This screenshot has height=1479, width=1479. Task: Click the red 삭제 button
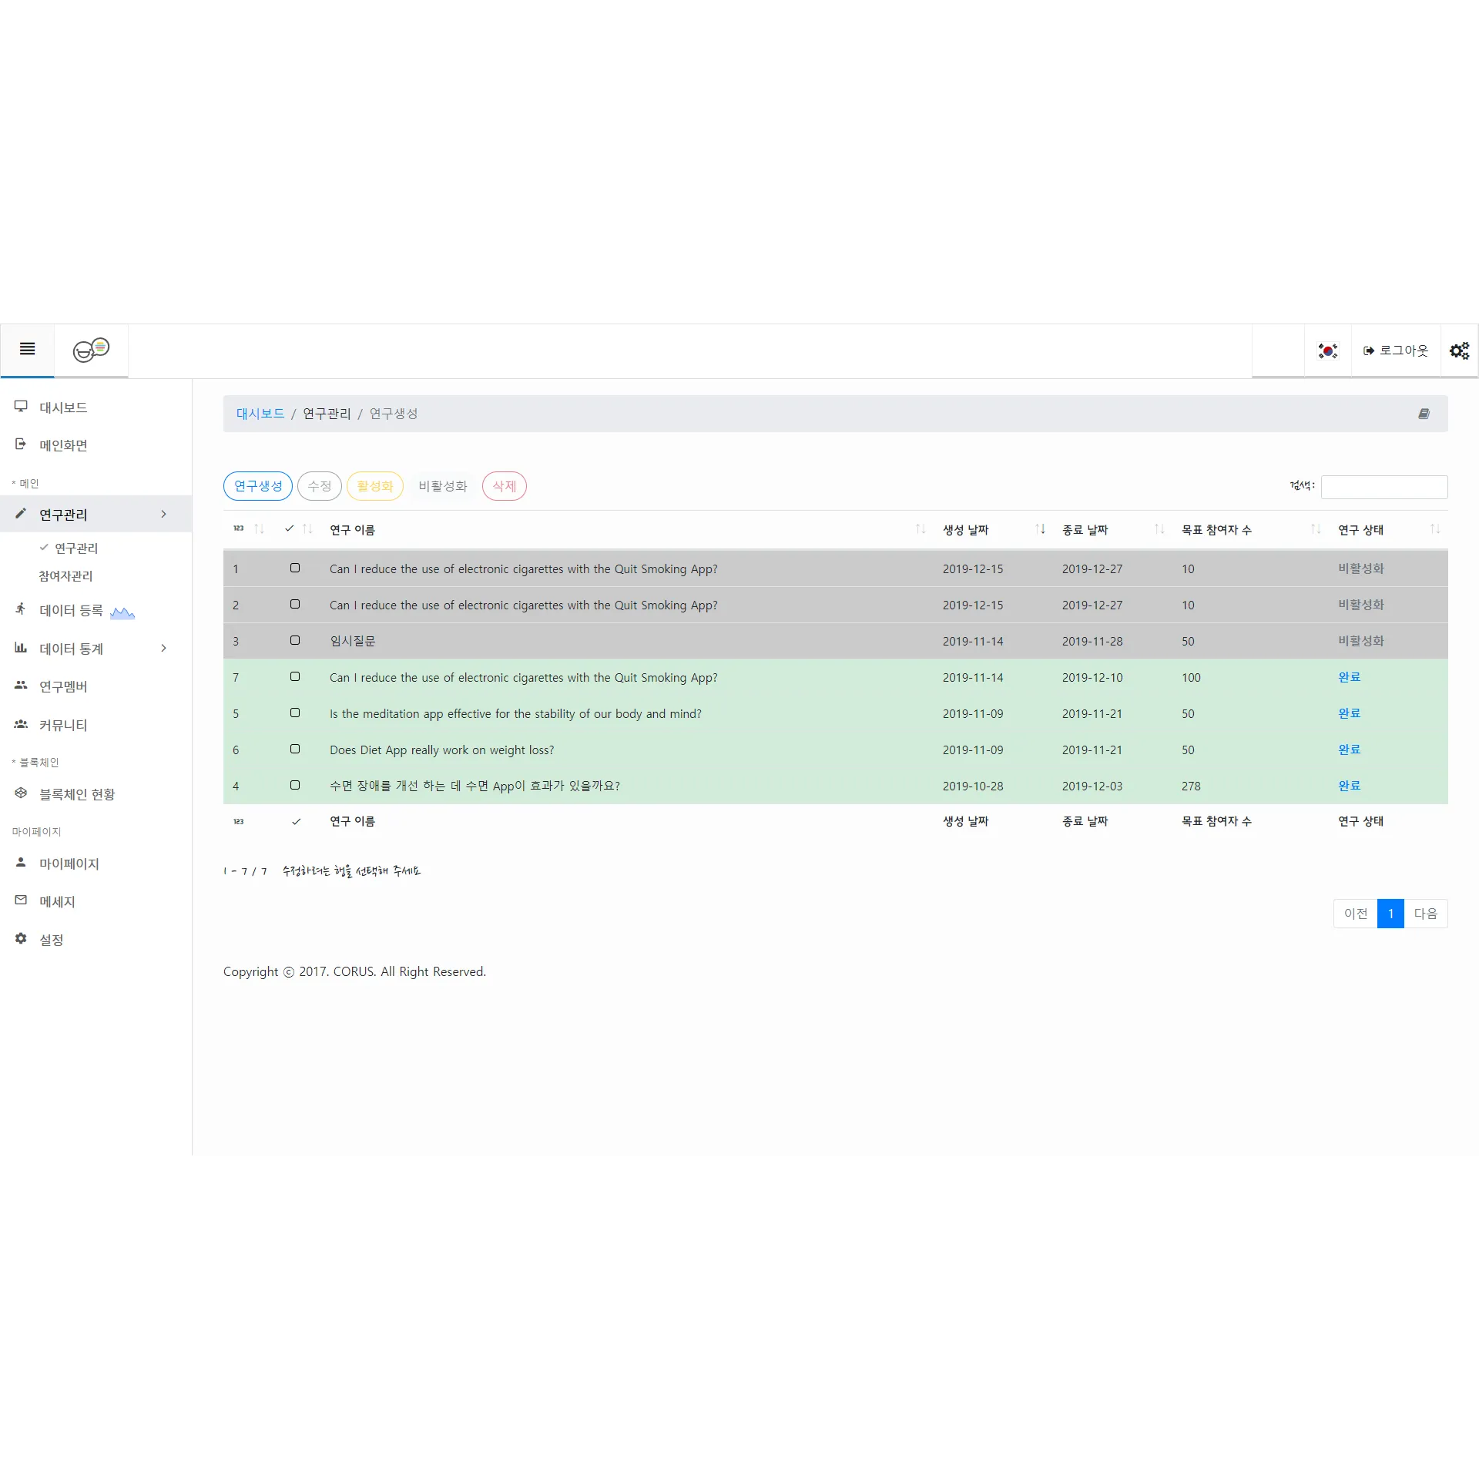[x=505, y=486]
